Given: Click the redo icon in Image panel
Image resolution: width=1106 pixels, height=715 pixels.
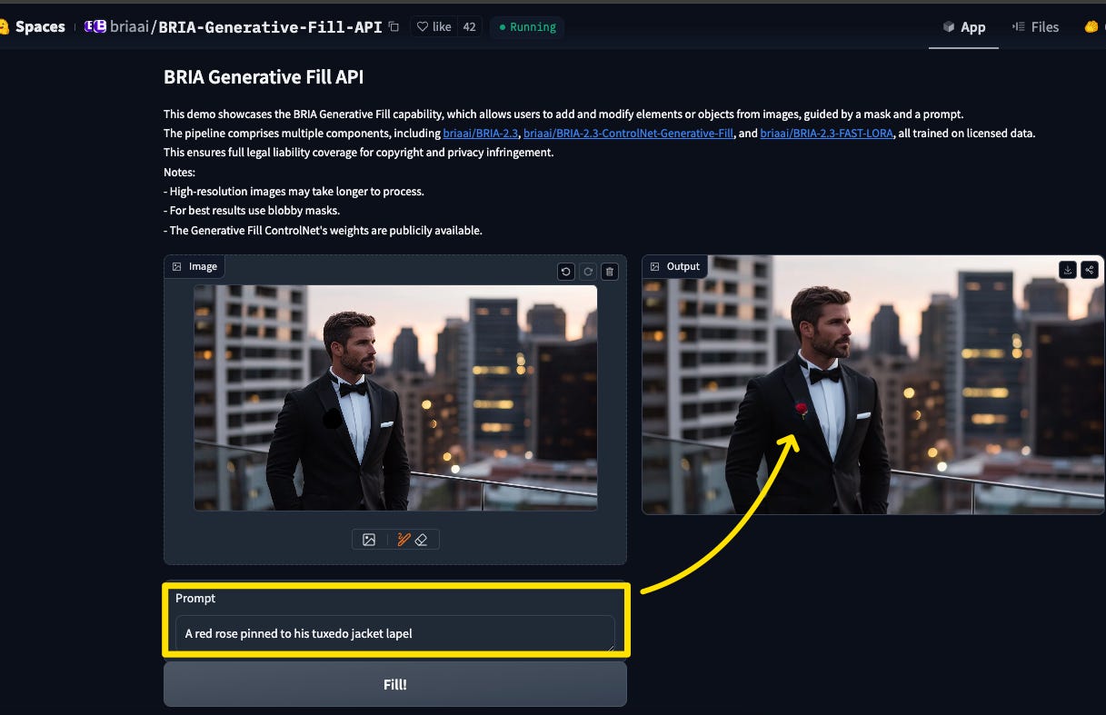Looking at the screenshot, I should tap(588, 272).
